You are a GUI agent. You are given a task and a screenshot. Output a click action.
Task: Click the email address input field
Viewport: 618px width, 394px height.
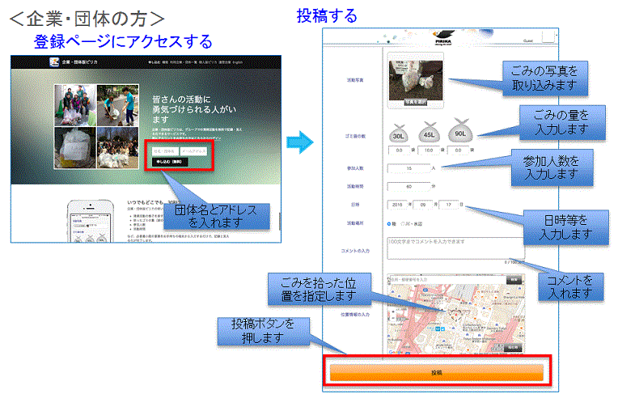point(194,150)
